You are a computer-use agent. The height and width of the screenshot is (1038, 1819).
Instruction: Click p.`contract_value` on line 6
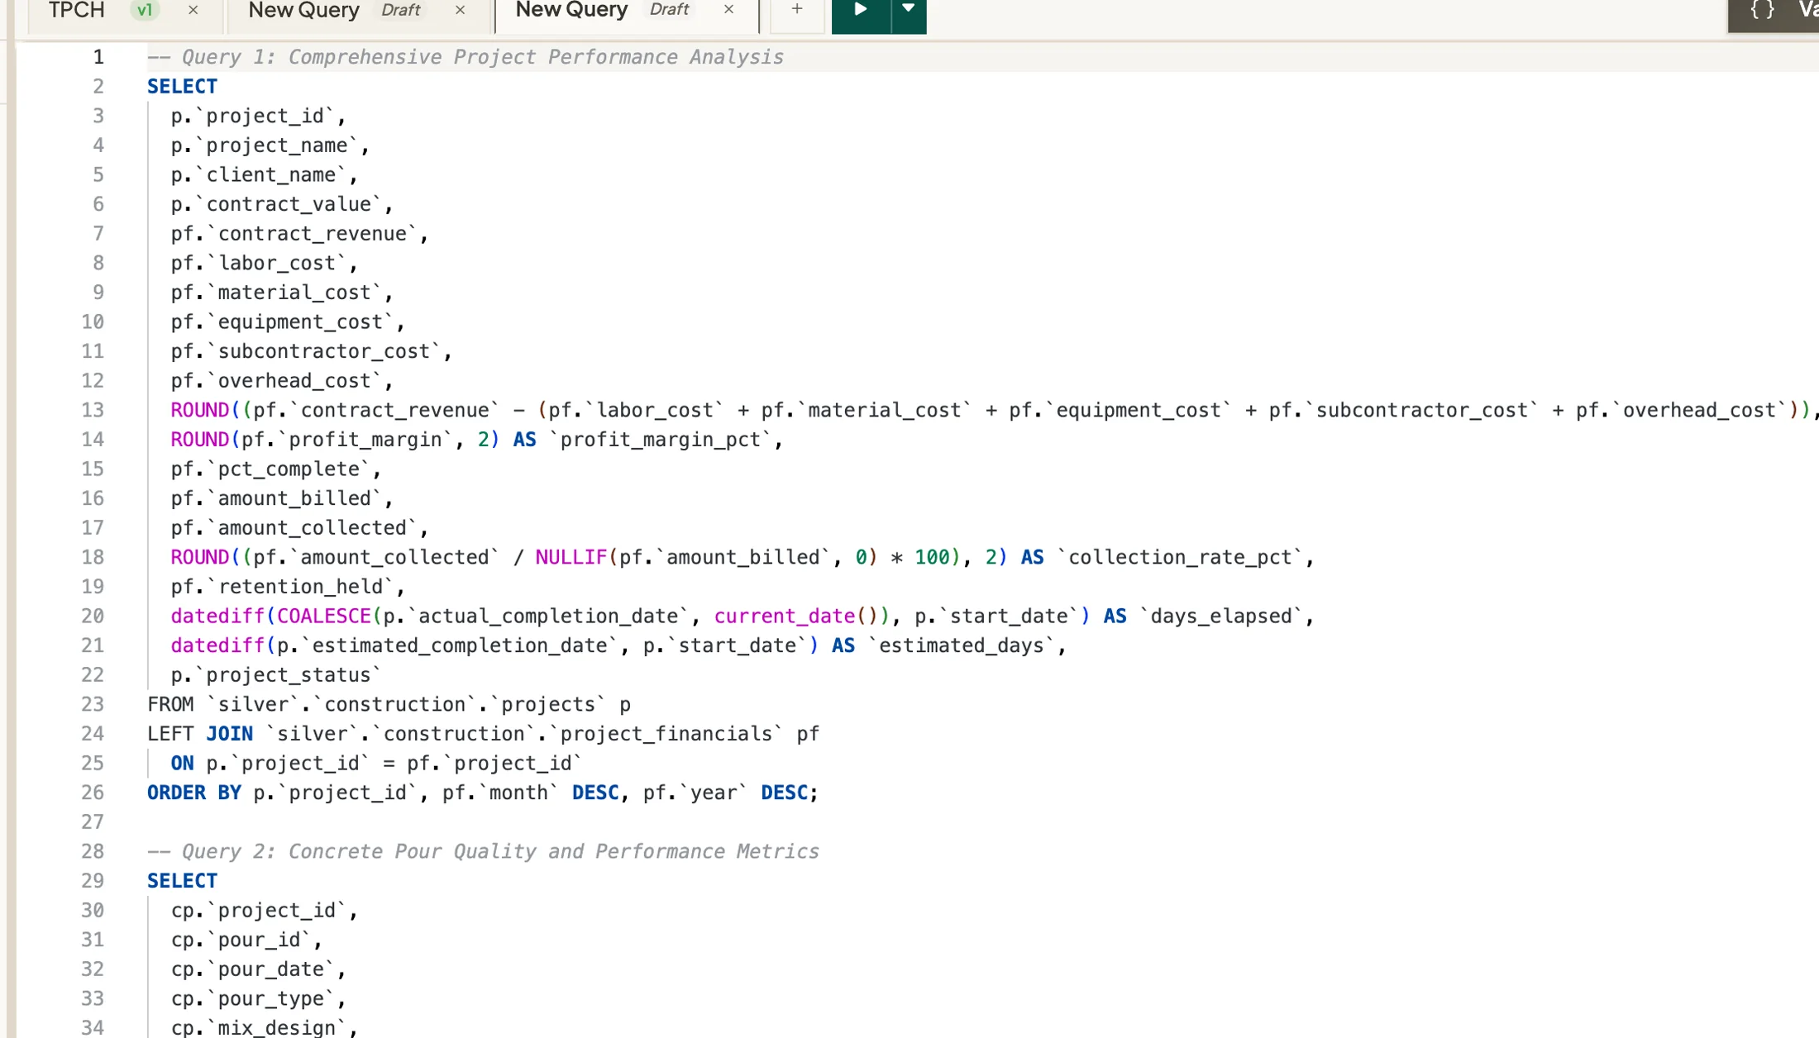[281, 204]
